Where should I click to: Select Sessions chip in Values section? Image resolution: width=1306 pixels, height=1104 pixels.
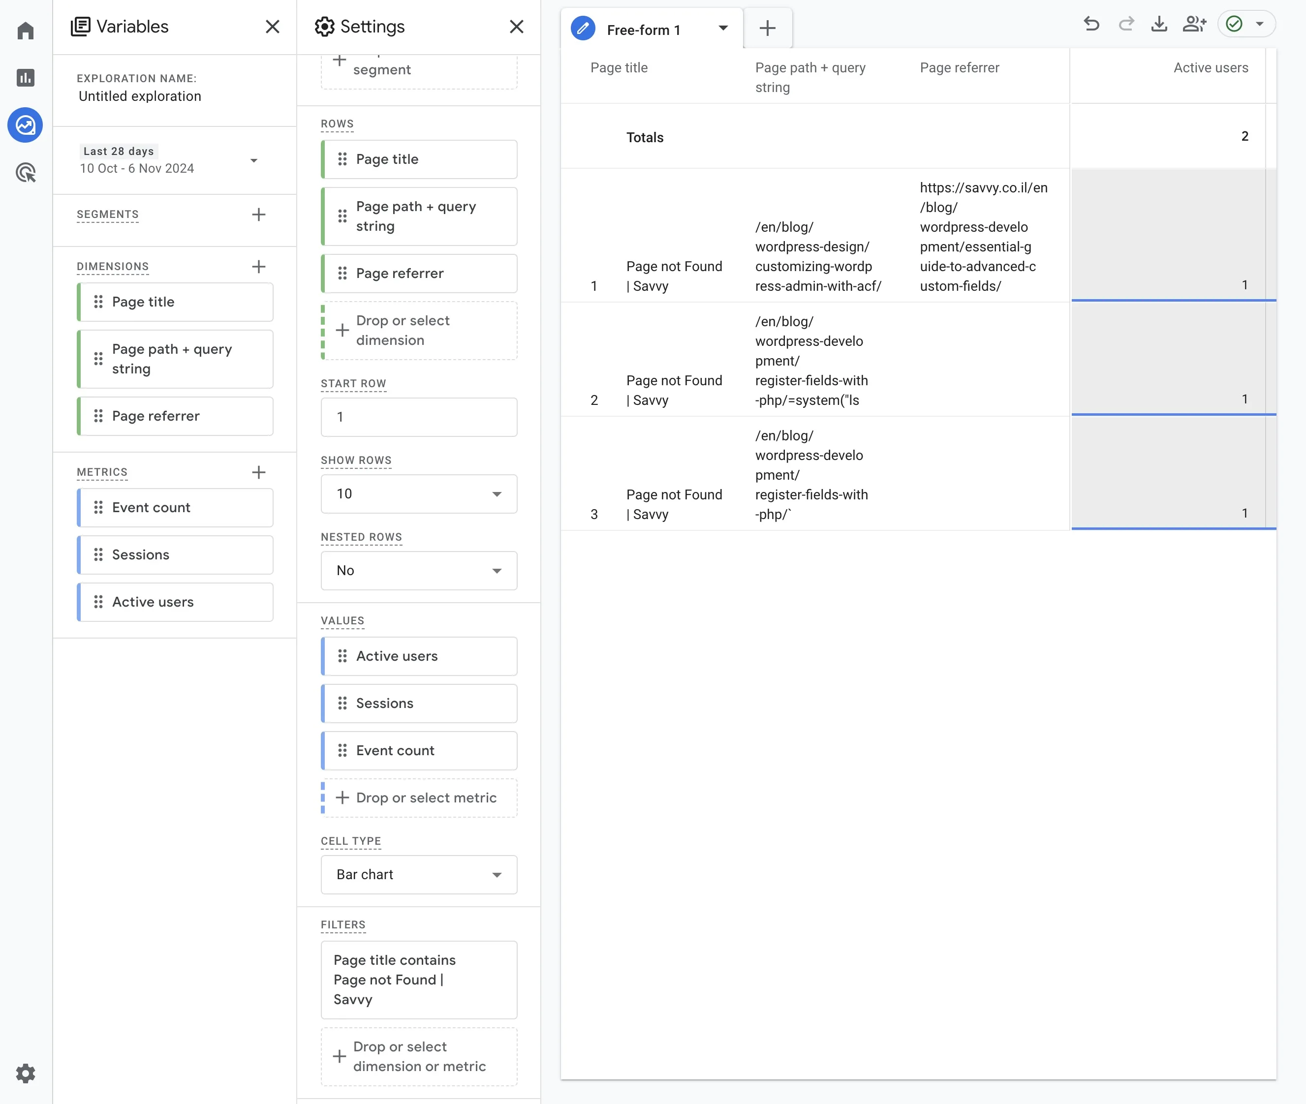[x=419, y=704]
